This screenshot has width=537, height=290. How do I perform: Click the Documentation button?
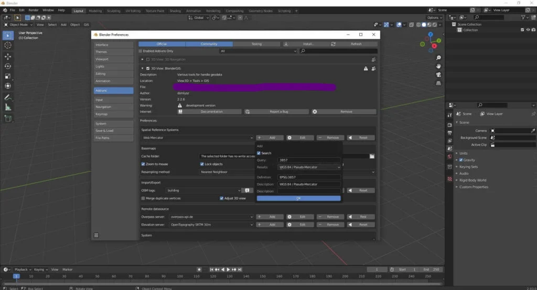[x=209, y=112]
